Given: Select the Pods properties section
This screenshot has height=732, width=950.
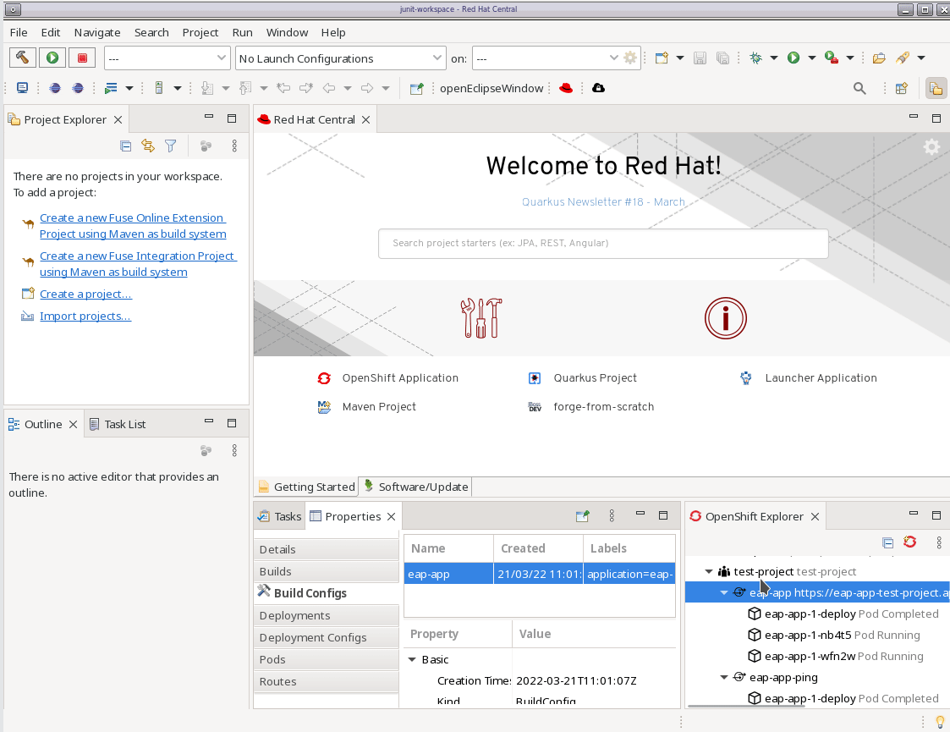Looking at the screenshot, I should tap(326, 659).
